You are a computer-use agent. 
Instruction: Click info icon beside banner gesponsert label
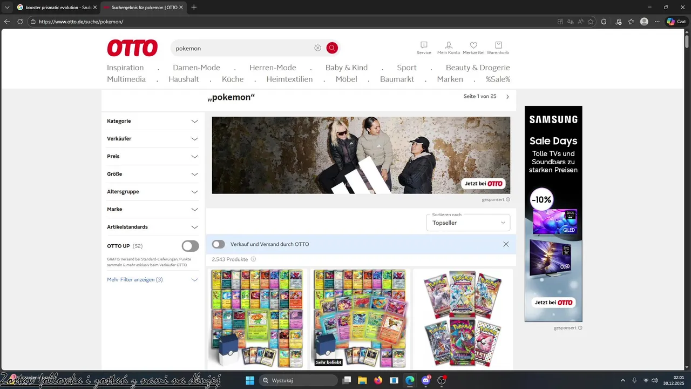pyautogui.click(x=508, y=199)
